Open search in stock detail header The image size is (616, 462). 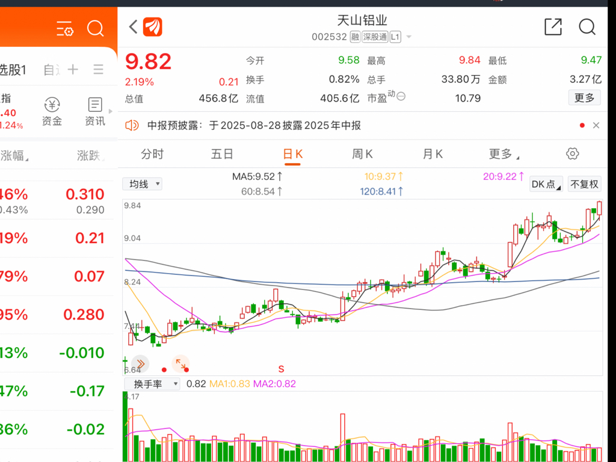coord(587,26)
